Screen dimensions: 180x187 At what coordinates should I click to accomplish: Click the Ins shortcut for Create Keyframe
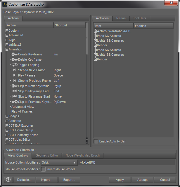(x=56, y=55)
